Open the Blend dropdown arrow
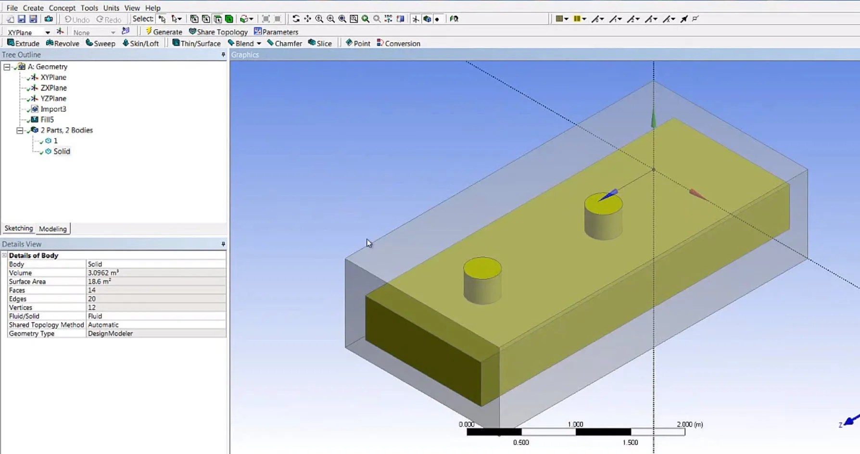The image size is (860, 454). (259, 43)
